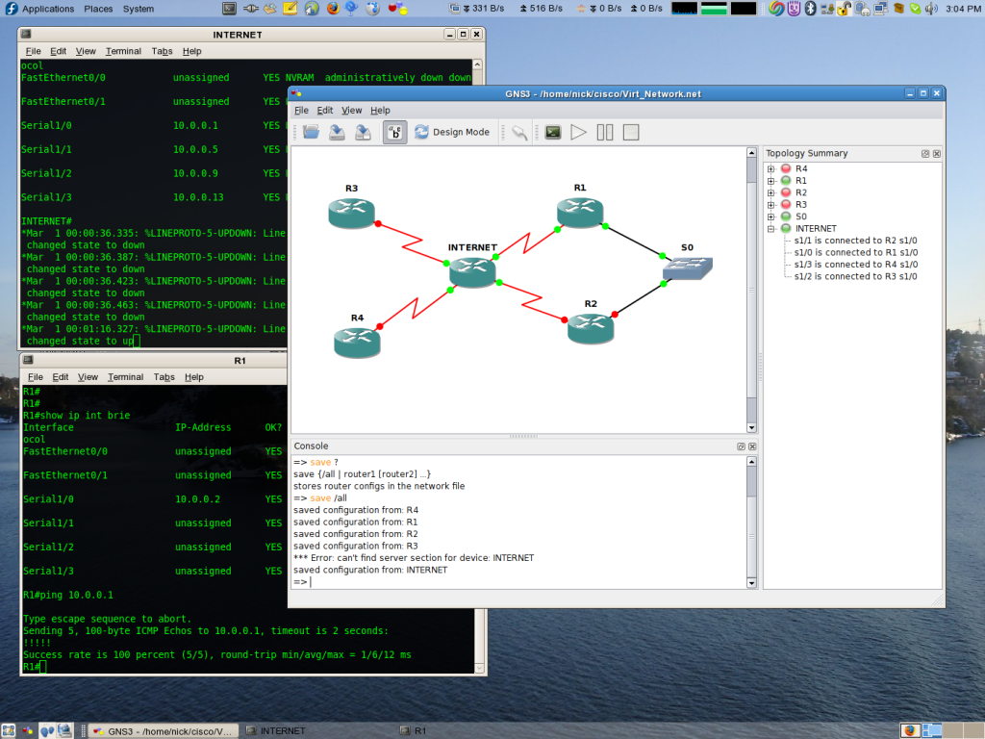
Task: Select the R2 router on the canvas
Action: tap(591, 328)
